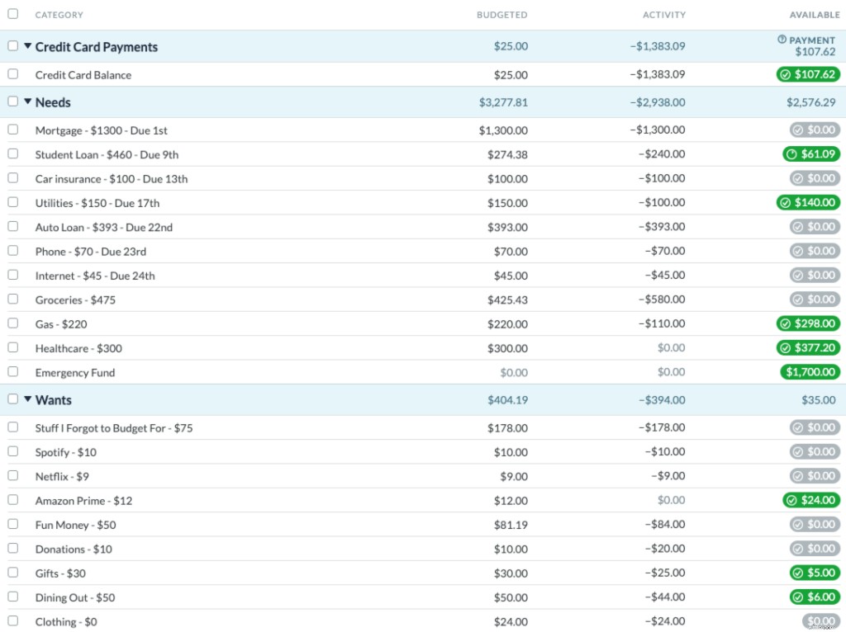
Task: Collapse the Credit Card Payments group
Action: (x=28, y=46)
